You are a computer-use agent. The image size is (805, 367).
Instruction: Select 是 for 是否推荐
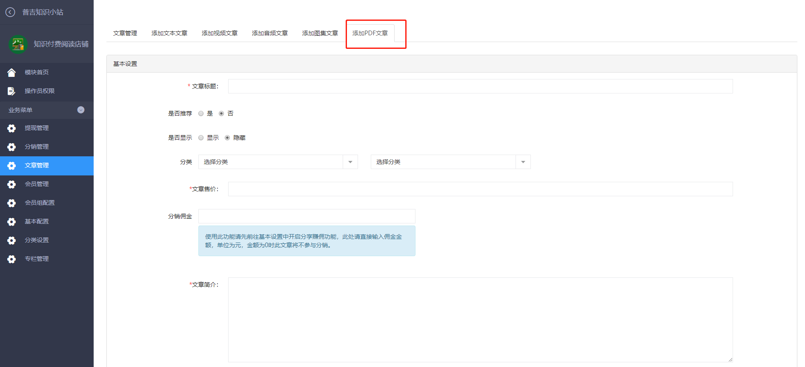201,113
